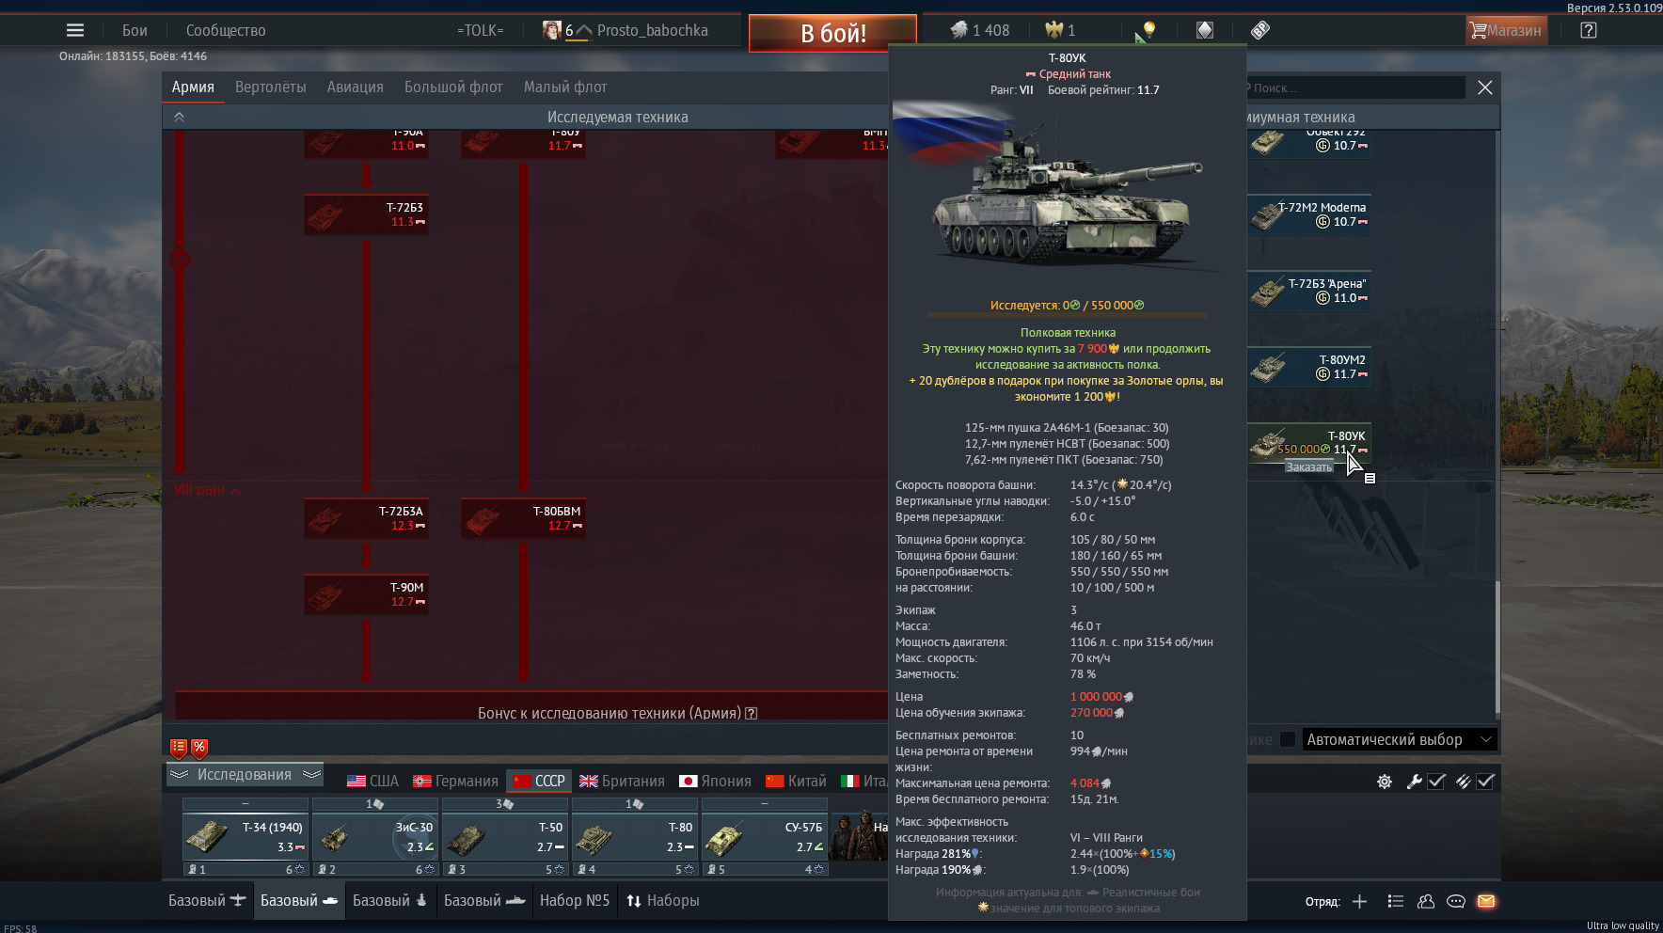Click the lightbulb hints icon
1663x933 pixels.
(x=1148, y=30)
